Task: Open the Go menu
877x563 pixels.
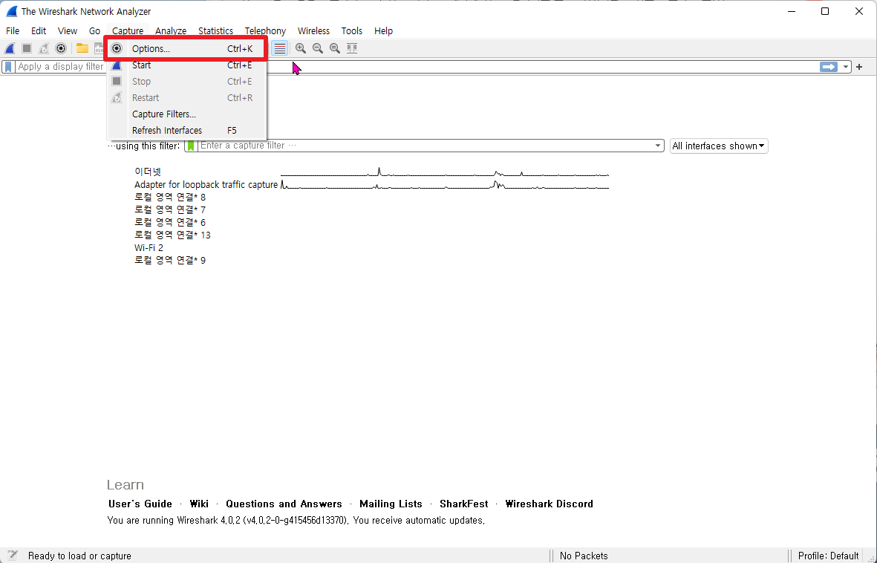Action: click(x=94, y=30)
